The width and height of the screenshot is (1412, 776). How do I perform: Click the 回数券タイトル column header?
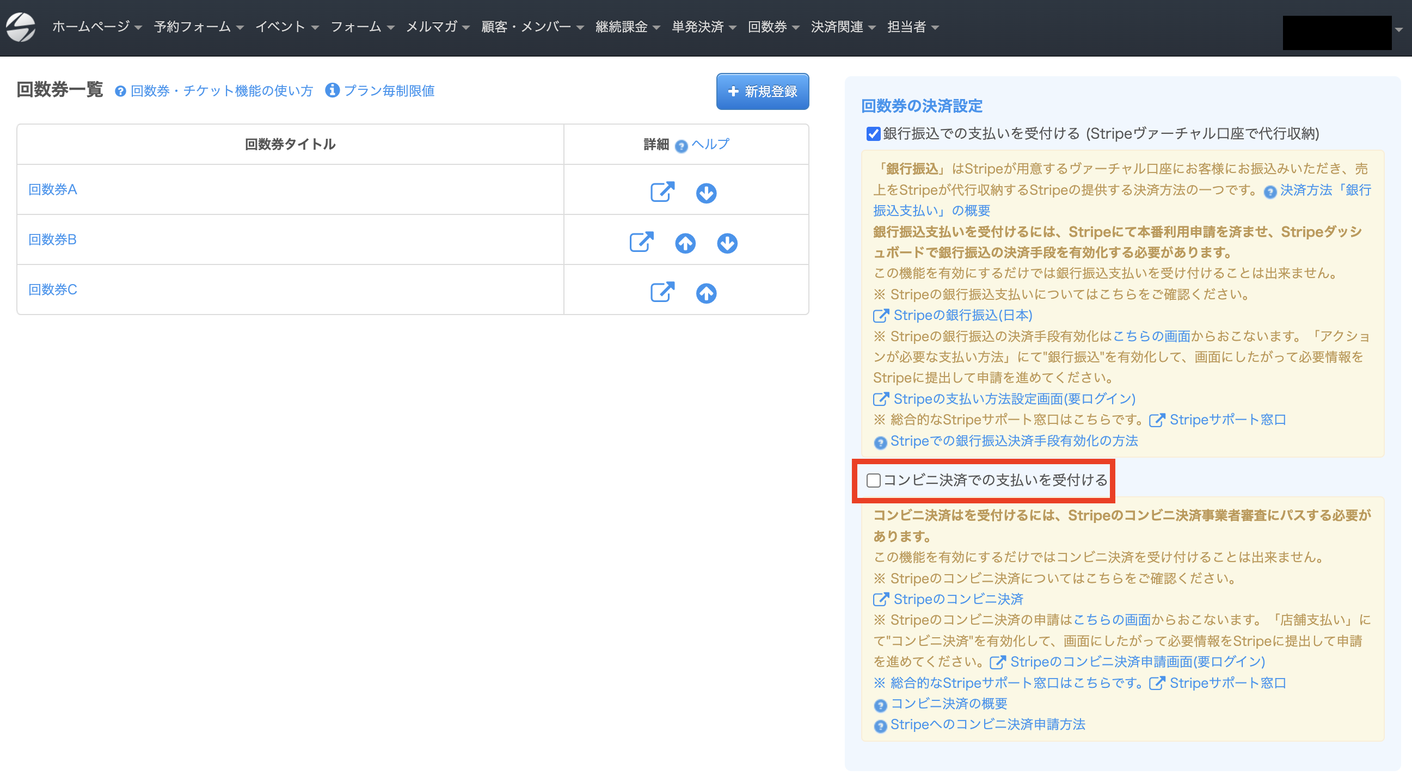point(290,144)
